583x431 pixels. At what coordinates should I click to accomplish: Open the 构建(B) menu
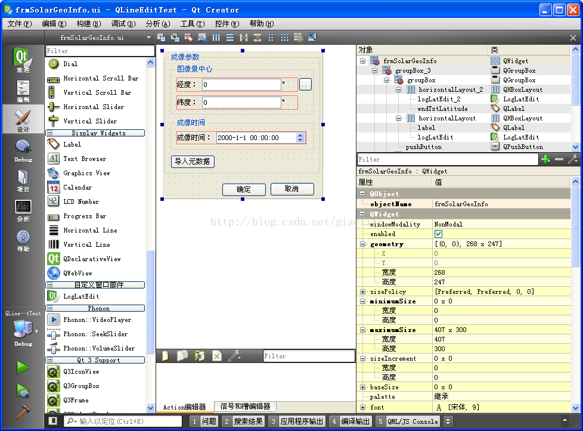[x=88, y=24]
